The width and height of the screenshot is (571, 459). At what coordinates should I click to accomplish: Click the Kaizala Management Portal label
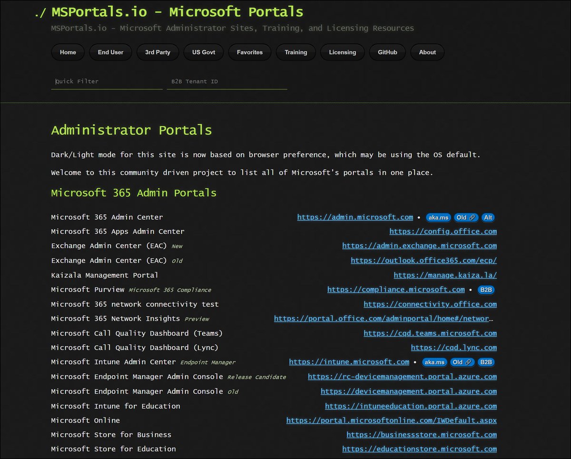[105, 275]
